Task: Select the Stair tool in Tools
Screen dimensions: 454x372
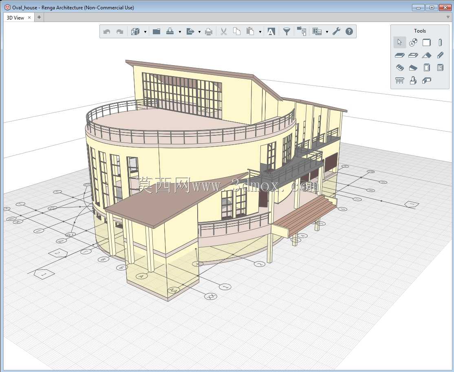Action: coord(399,68)
